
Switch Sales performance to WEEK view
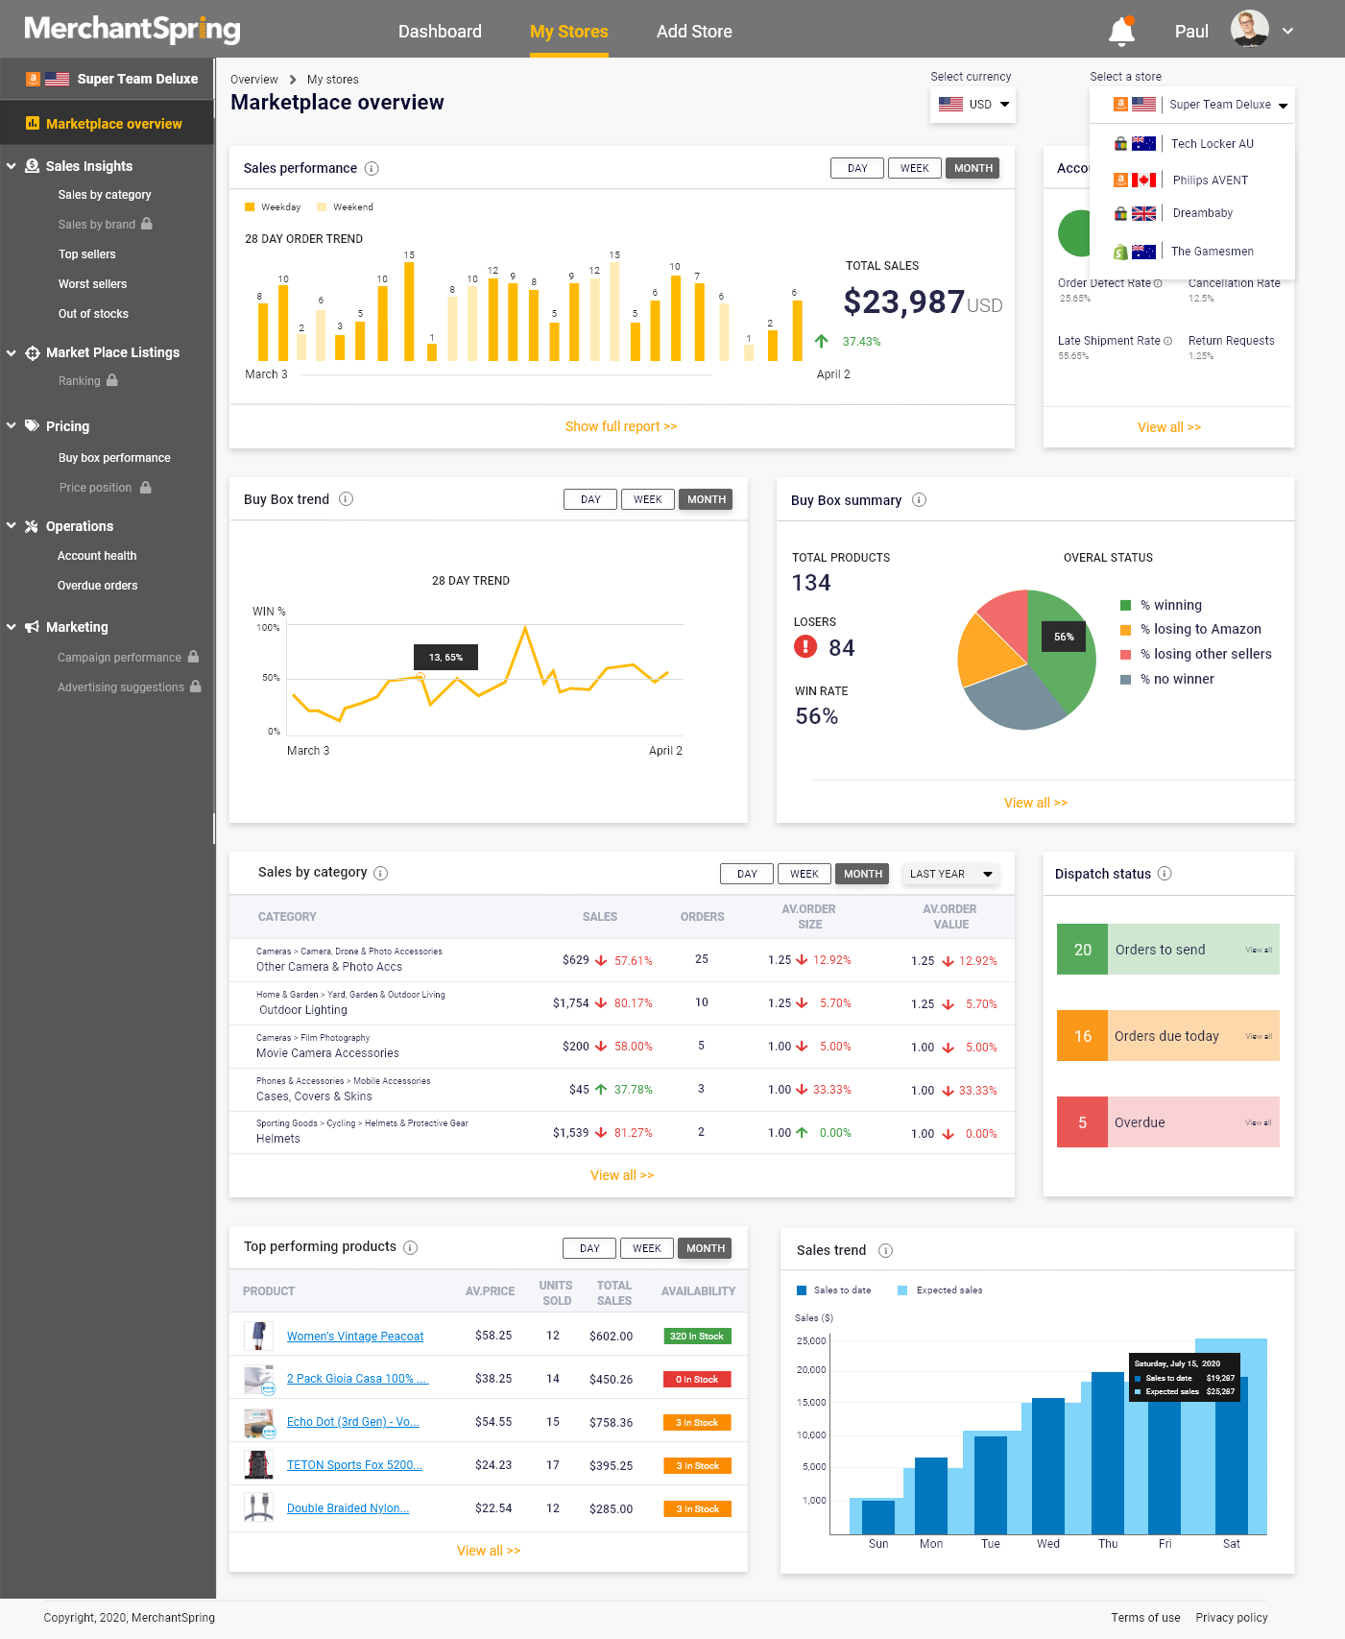pyautogui.click(x=914, y=168)
